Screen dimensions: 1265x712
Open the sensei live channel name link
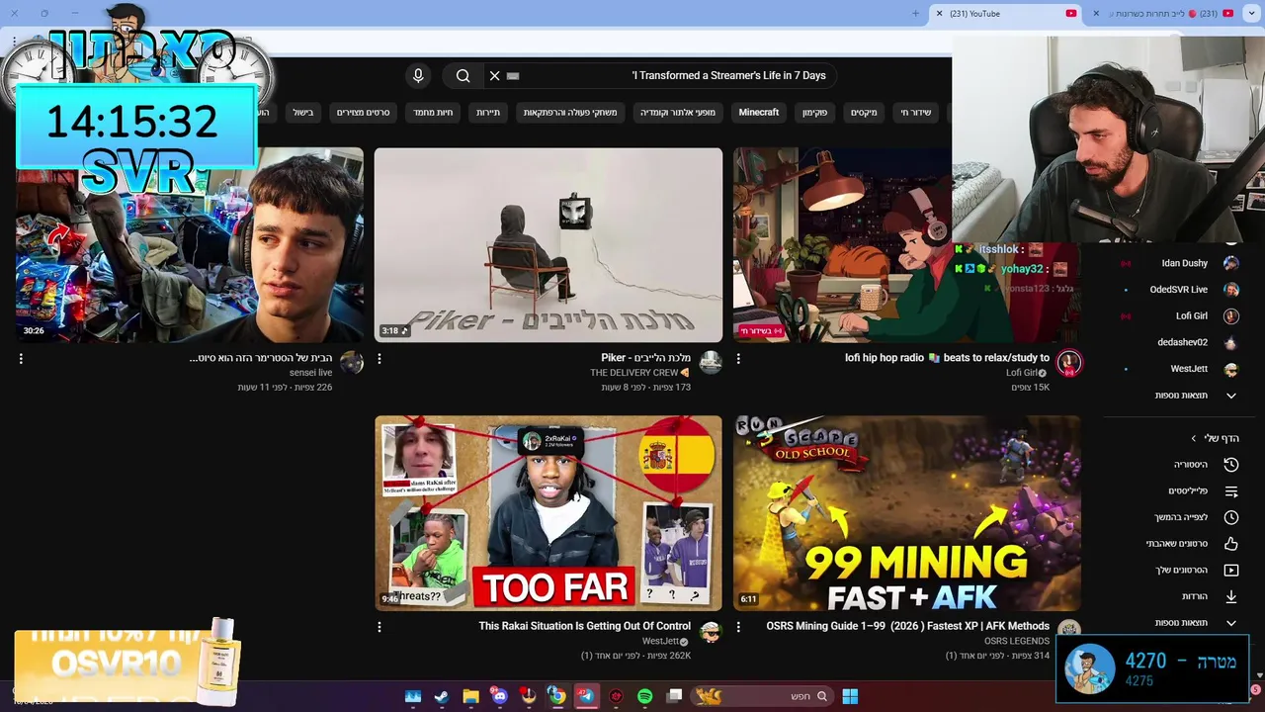(x=310, y=373)
